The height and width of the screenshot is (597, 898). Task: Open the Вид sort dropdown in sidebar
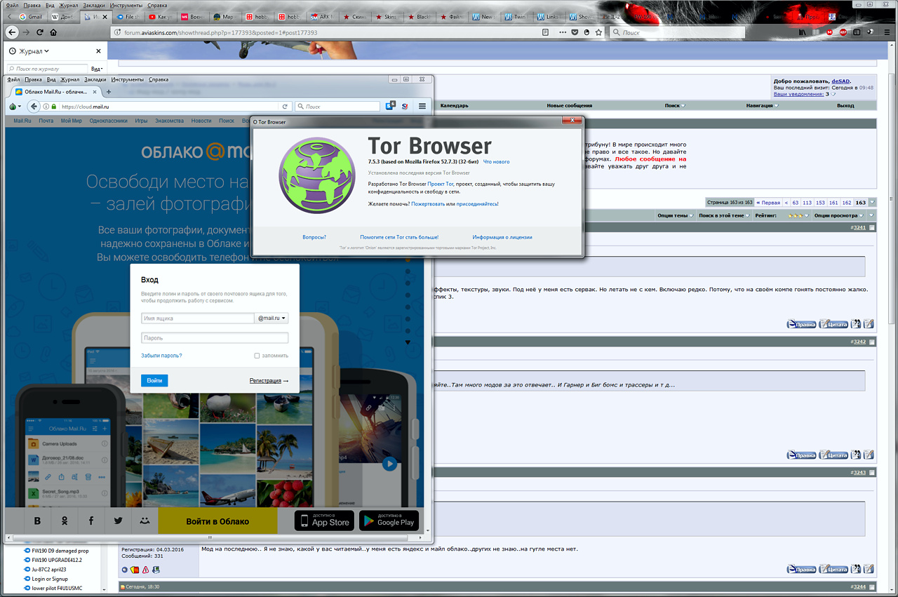tap(97, 69)
